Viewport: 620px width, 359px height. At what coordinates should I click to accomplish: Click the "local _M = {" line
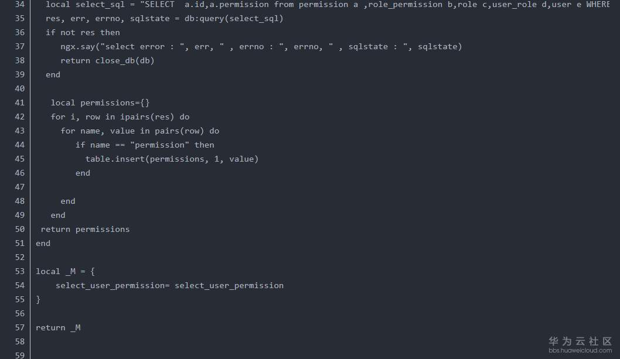pyautogui.click(x=65, y=271)
